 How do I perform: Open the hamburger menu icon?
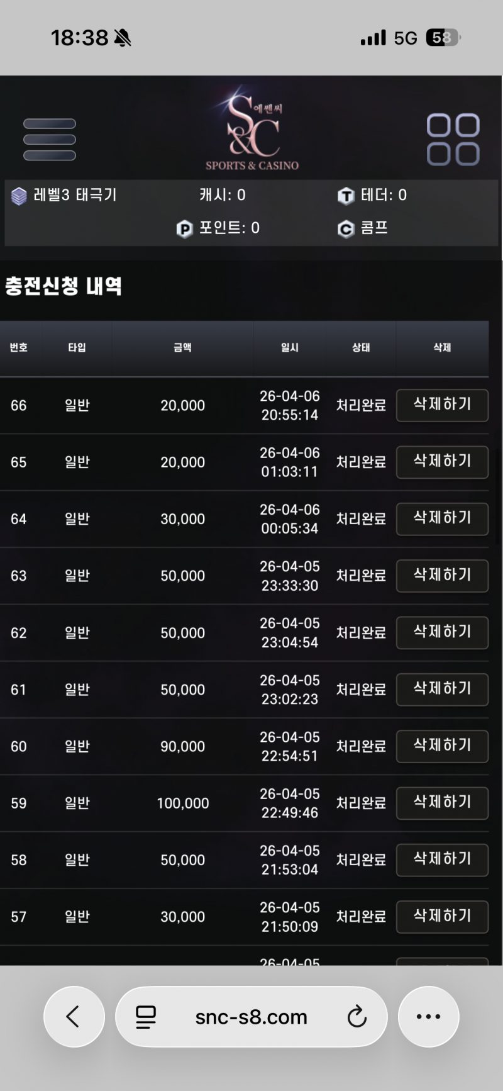(x=50, y=140)
